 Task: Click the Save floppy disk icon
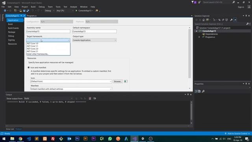click(x=24, y=11)
